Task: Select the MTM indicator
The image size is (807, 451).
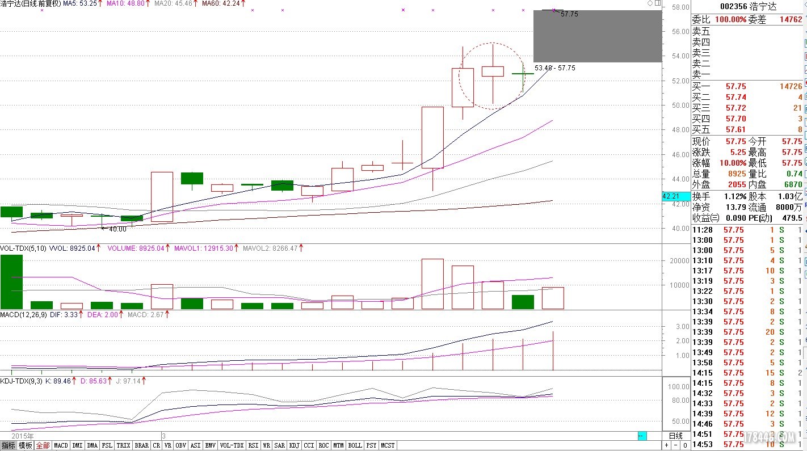Action: [x=339, y=446]
